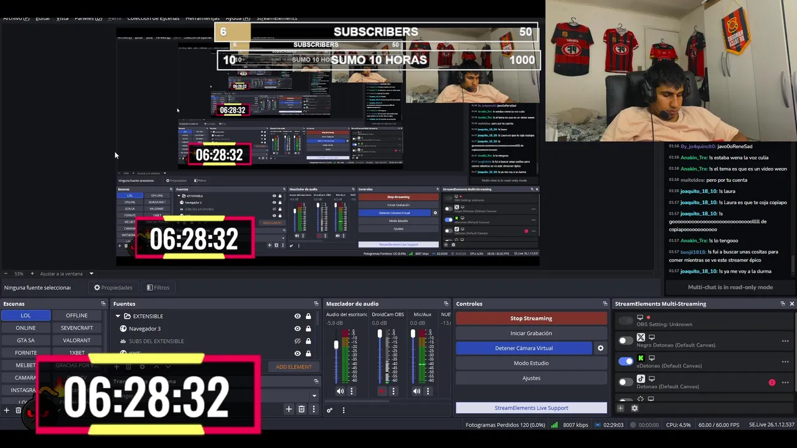Screen dimensions: 797x448
Task: Click the ADD ELEMENT button
Action: [294, 367]
